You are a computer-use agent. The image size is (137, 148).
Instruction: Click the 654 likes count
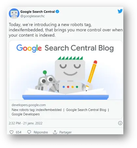19,132
